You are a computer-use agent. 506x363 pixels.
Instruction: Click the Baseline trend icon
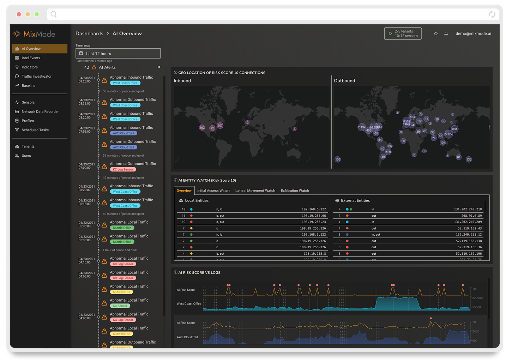coord(17,85)
